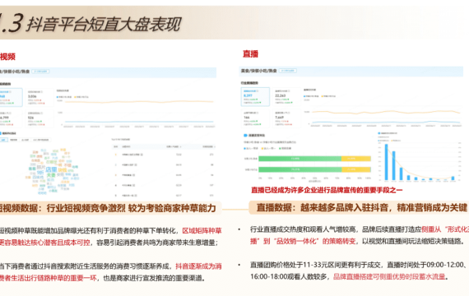Click the slide title 抖音平台短直大盘表现

click(x=104, y=24)
